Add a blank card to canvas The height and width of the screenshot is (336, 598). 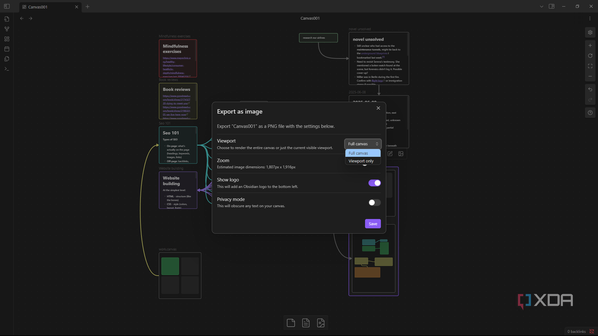pos(291,323)
